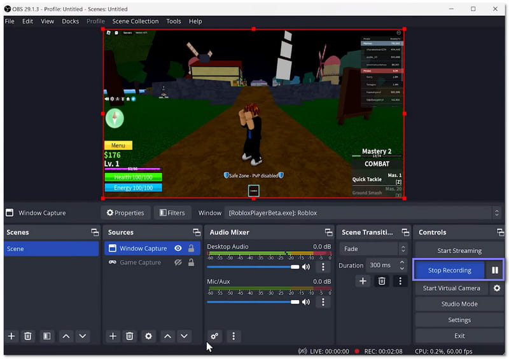Image resolution: width=509 pixels, height=359 pixels.
Task: Click the Properties gear button
Action: coord(125,213)
